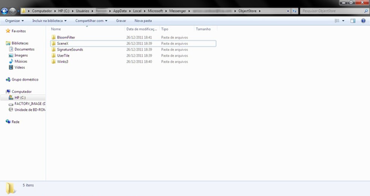The image size is (370, 196).
Task: Click the Favoritos star icon in the sidebar
Action: pyautogui.click(x=8, y=31)
